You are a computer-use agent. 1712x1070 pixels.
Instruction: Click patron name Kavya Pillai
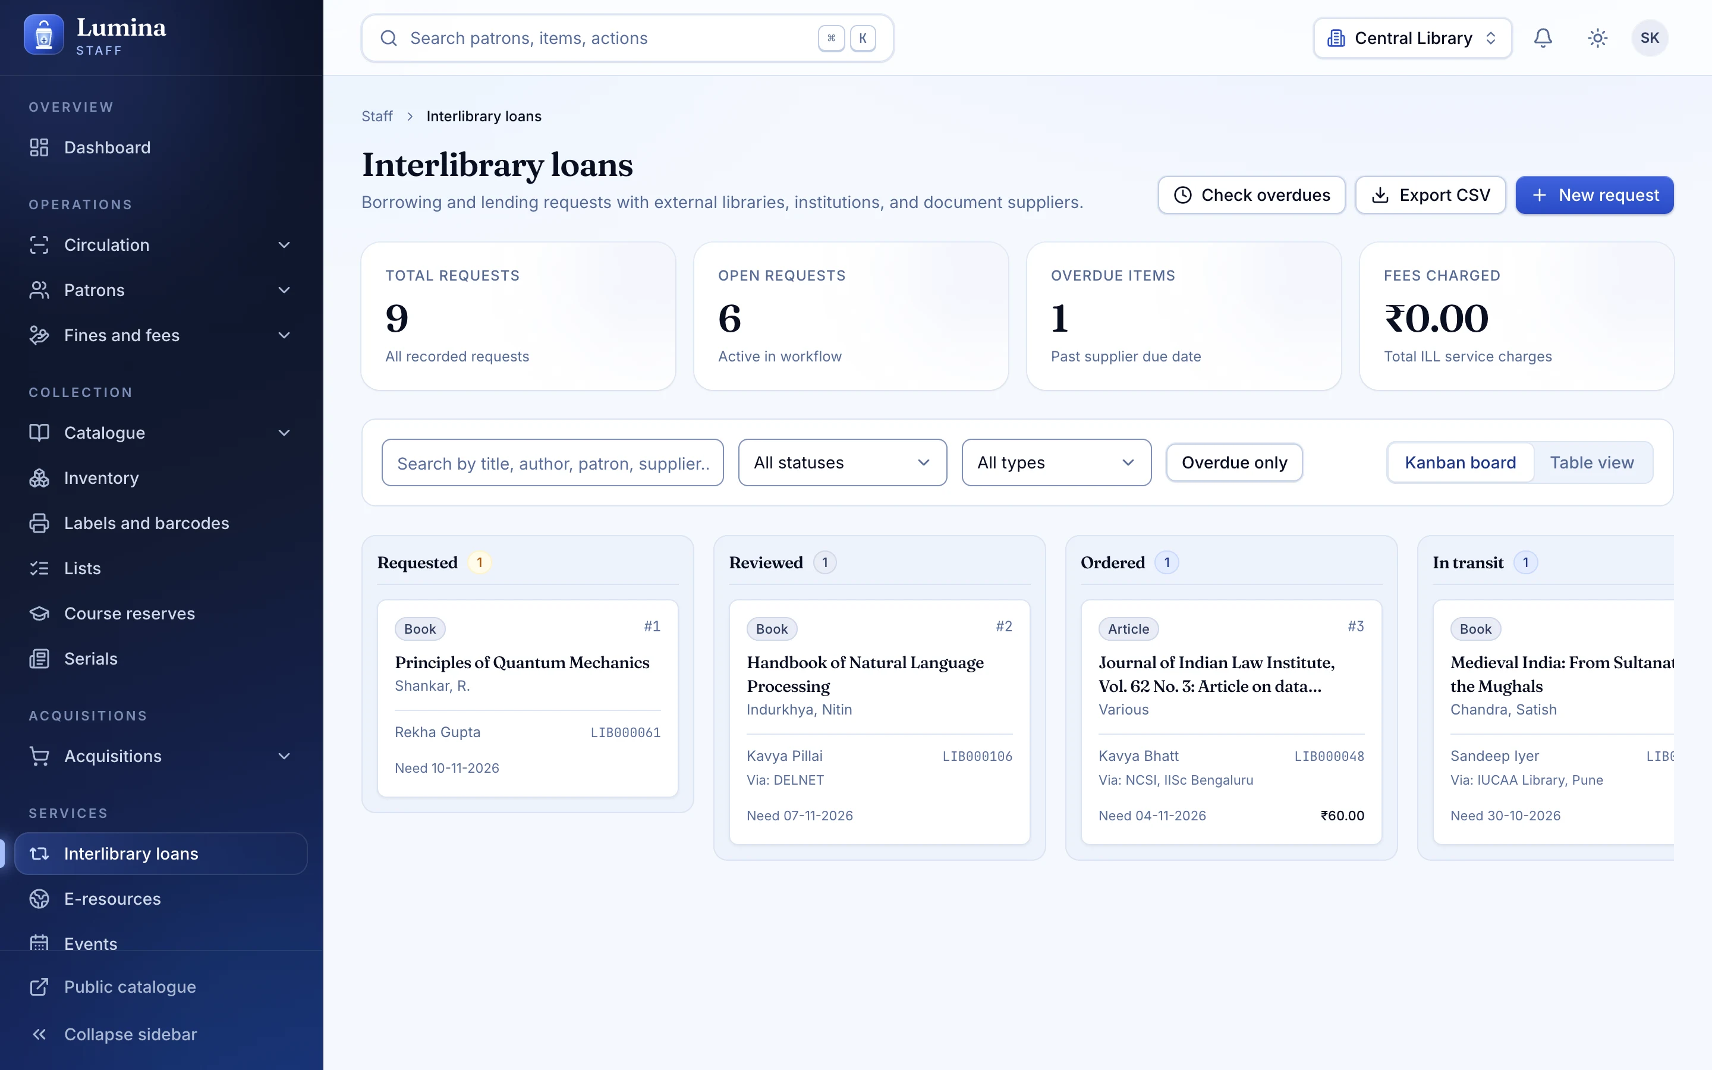point(784,756)
